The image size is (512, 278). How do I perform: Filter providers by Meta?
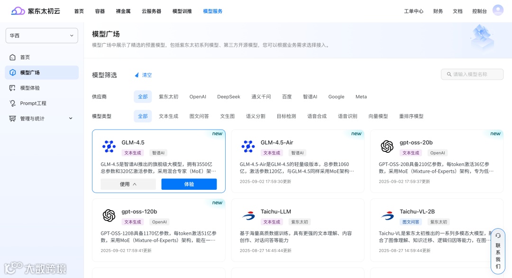(361, 97)
